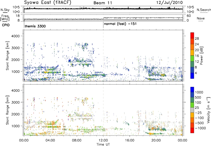Viewport: 211px width, 146px height.
Task: Click the '4' tick on the power scale
Action: pos(196,73)
